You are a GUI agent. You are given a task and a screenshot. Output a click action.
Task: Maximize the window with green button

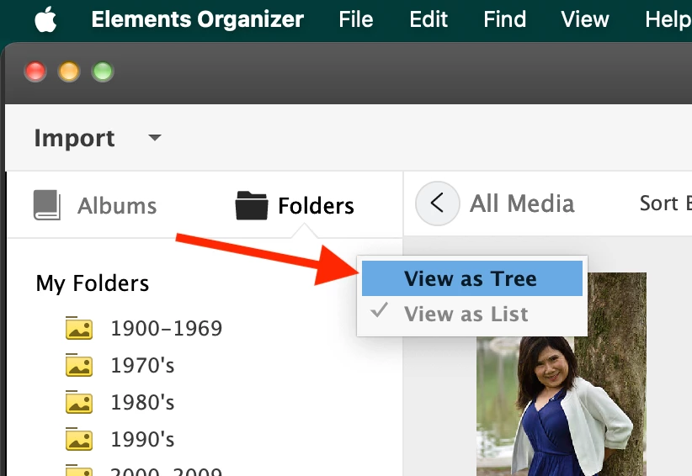pos(103,71)
